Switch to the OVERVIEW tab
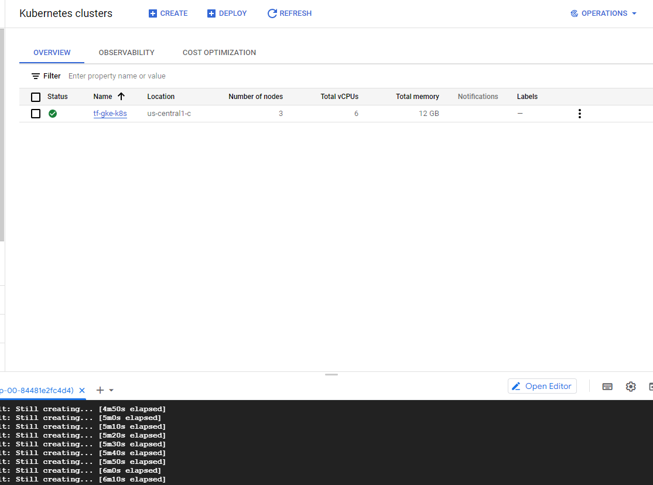This screenshot has height=485, width=653. 52,53
